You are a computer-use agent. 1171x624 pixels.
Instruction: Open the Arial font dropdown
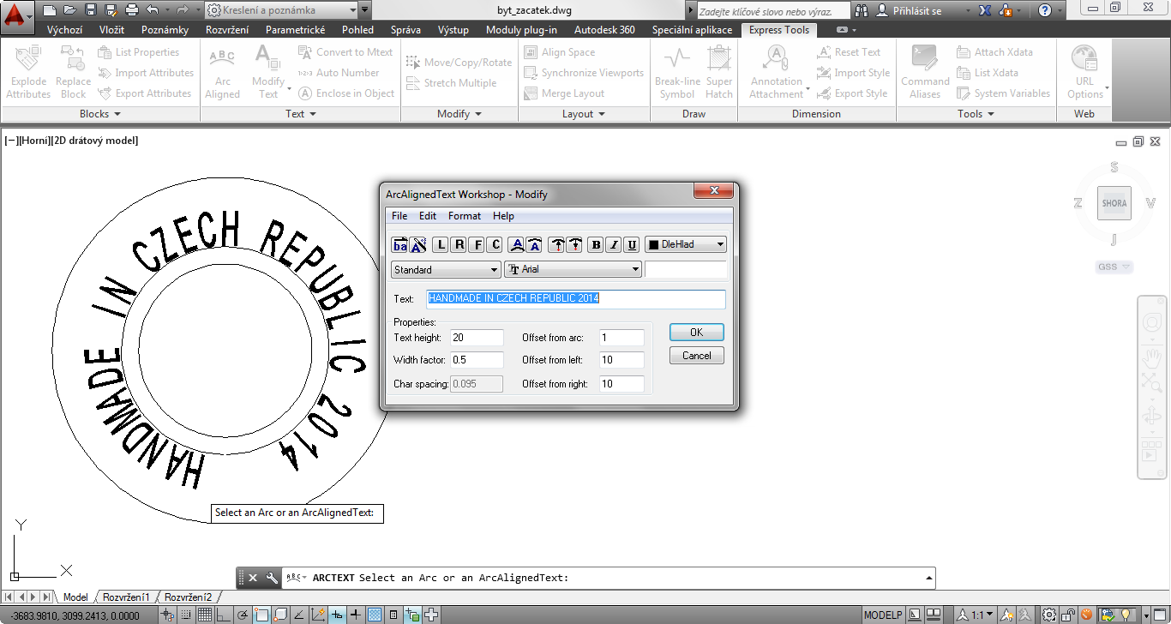pyautogui.click(x=573, y=269)
